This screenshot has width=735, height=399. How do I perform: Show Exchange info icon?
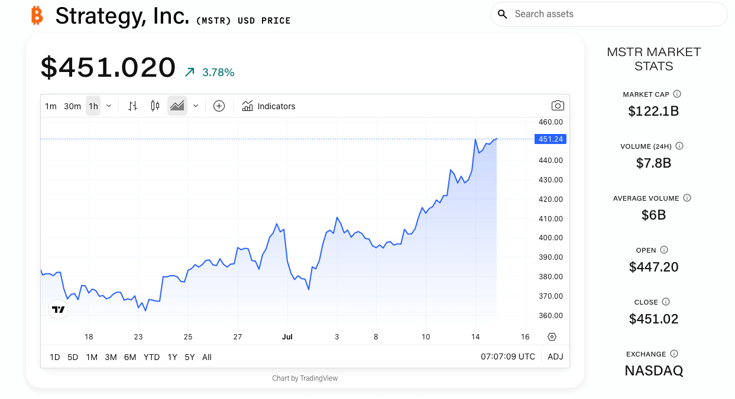click(674, 354)
